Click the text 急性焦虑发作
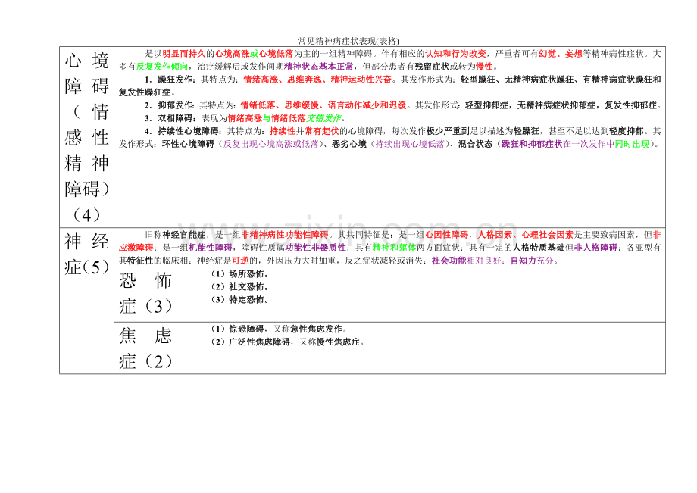The width and height of the screenshot is (697, 493). click(x=316, y=329)
